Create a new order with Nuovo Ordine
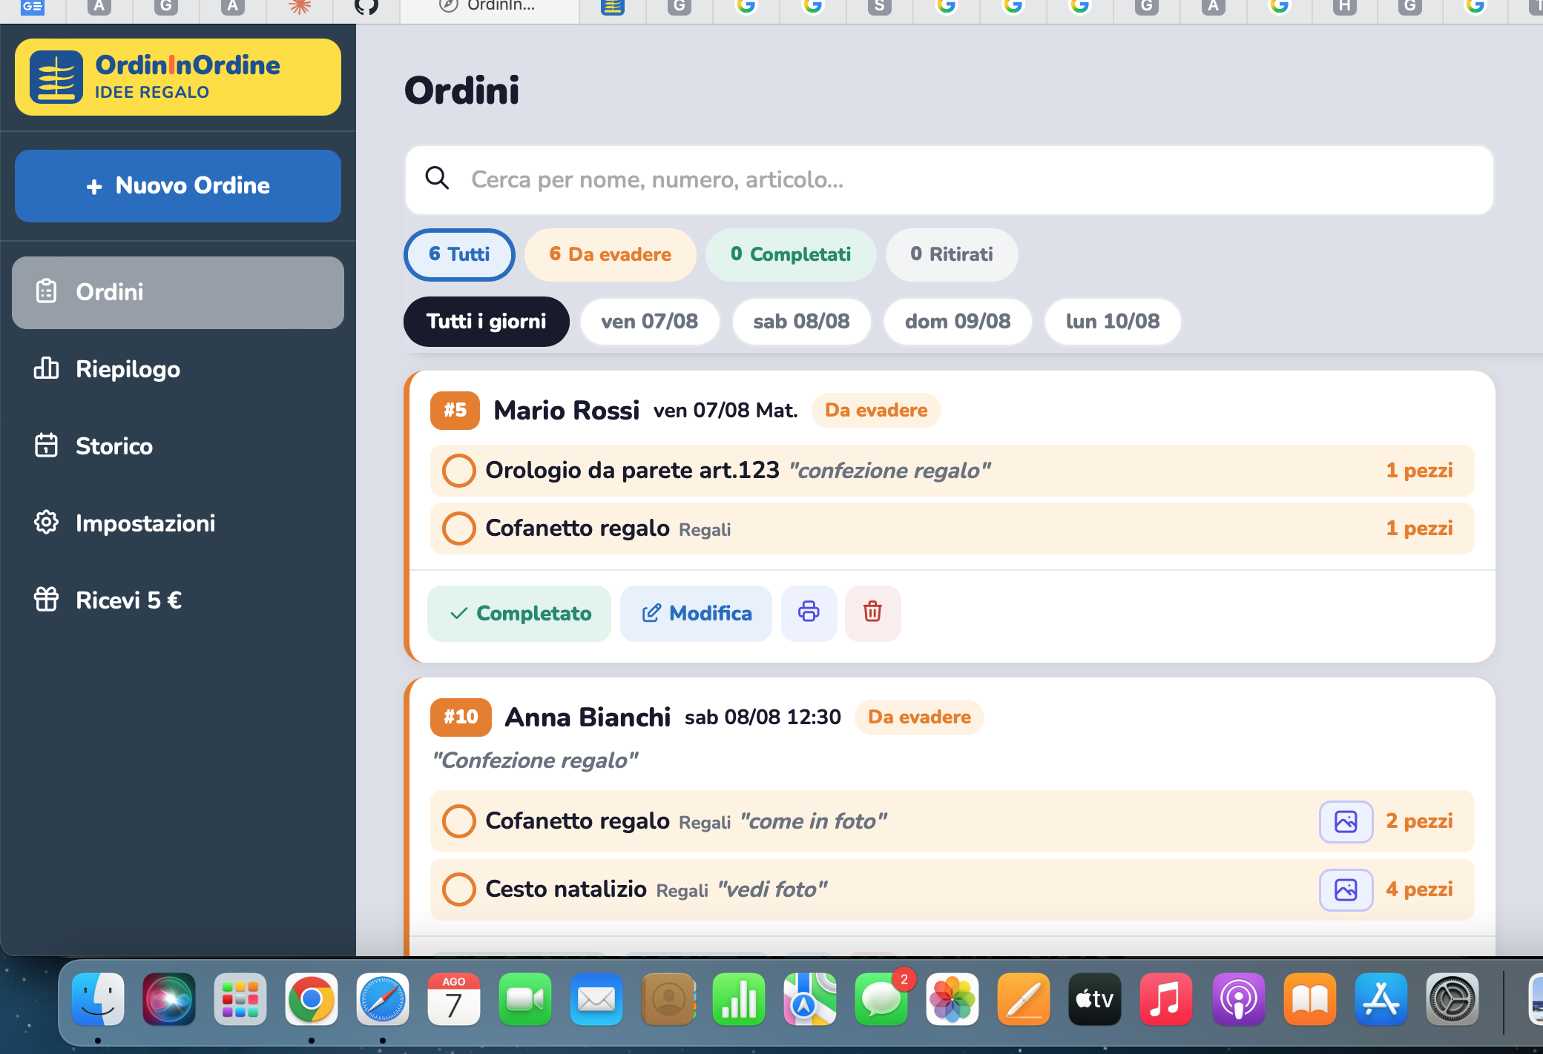The image size is (1543, 1054). 178,185
